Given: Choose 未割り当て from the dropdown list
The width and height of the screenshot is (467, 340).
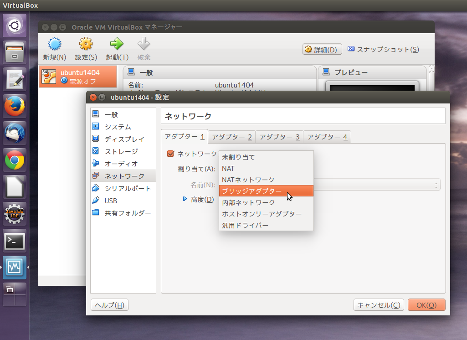Looking at the screenshot, I should (266, 157).
